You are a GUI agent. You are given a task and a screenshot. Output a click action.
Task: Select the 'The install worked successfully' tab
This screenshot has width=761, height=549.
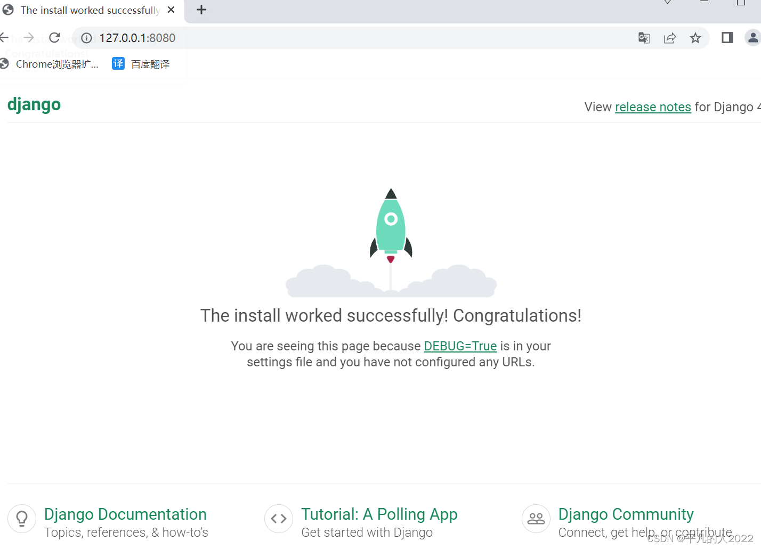point(91,11)
